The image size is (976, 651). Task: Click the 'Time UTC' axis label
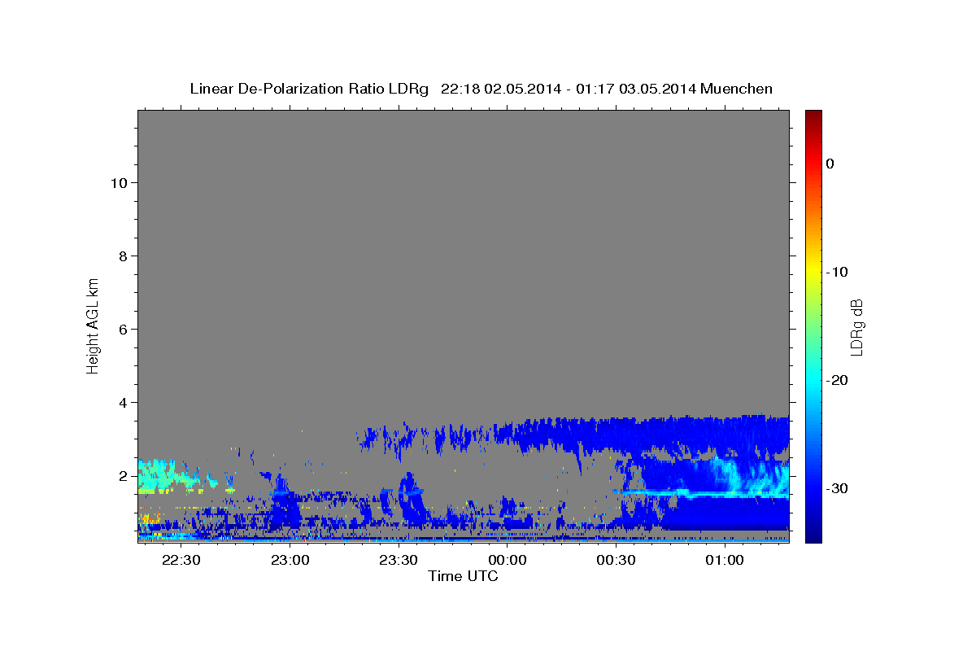463,576
